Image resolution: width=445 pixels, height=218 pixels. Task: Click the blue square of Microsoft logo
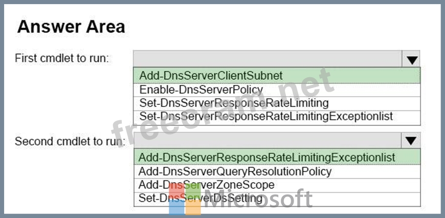(x=176, y=207)
